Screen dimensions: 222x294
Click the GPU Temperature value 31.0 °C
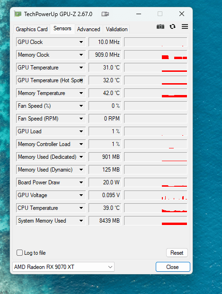click(x=105, y=68)
